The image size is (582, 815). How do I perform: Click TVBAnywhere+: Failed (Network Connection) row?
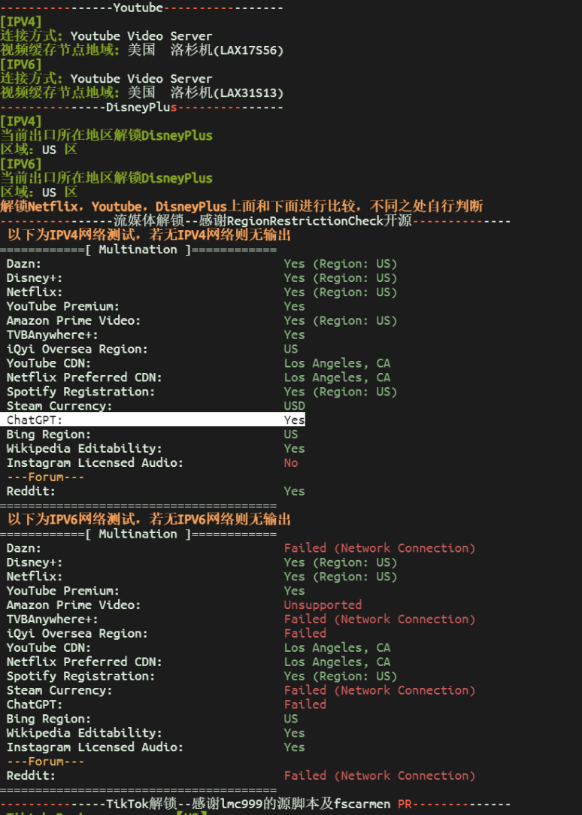[241, 619]
